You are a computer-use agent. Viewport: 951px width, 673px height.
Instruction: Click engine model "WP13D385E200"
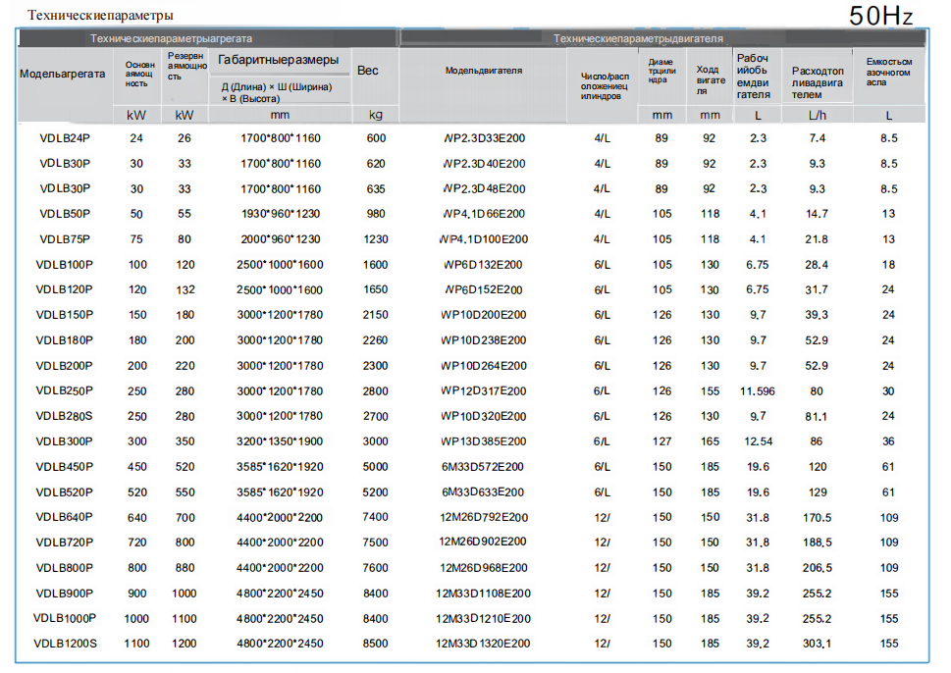pyautogui.click(x=484, y=442)
